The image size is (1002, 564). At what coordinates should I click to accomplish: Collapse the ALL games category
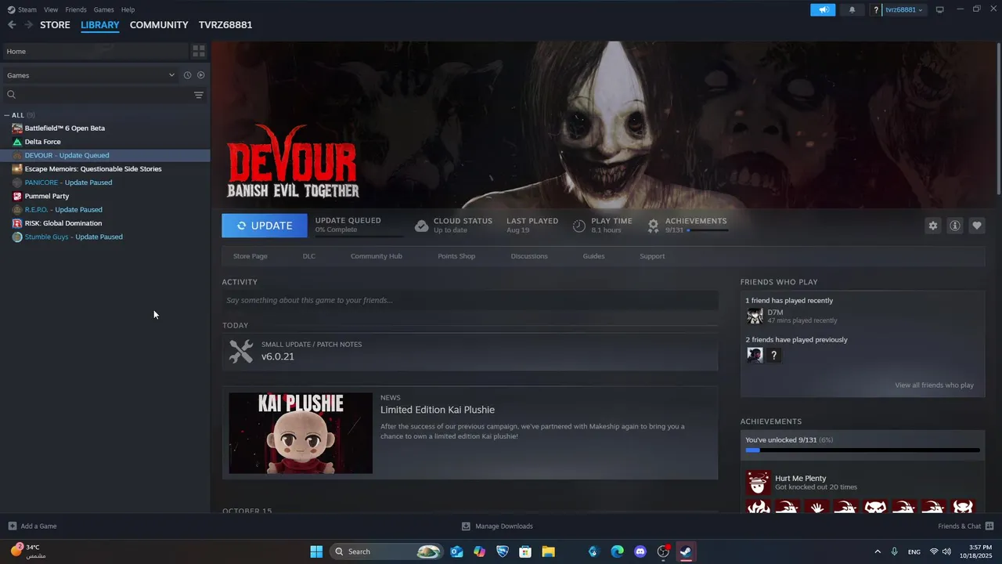coord(7,115)
